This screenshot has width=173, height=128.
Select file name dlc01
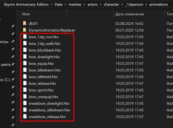pos(33,24)
